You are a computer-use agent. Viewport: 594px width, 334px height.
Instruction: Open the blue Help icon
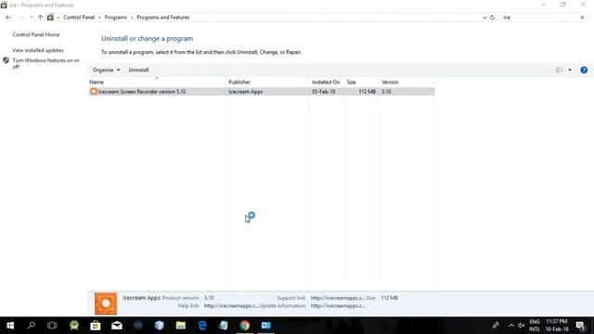[584, 70]
